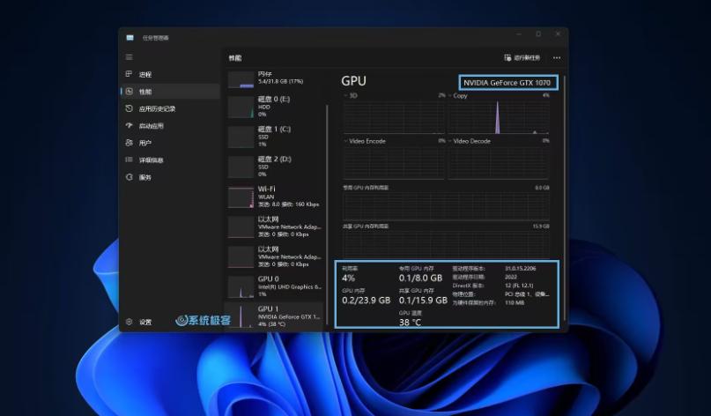Open the three-dot more options menu
711x416 pixels.
point(557,57)
